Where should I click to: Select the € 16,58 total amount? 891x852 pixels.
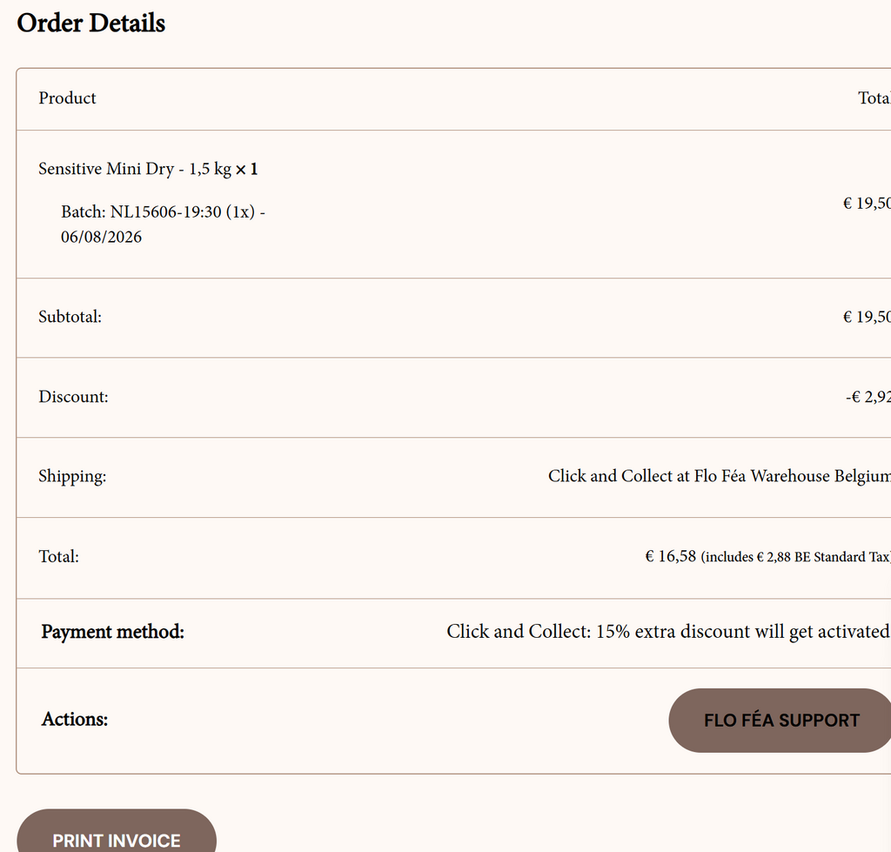coord(671,556)
